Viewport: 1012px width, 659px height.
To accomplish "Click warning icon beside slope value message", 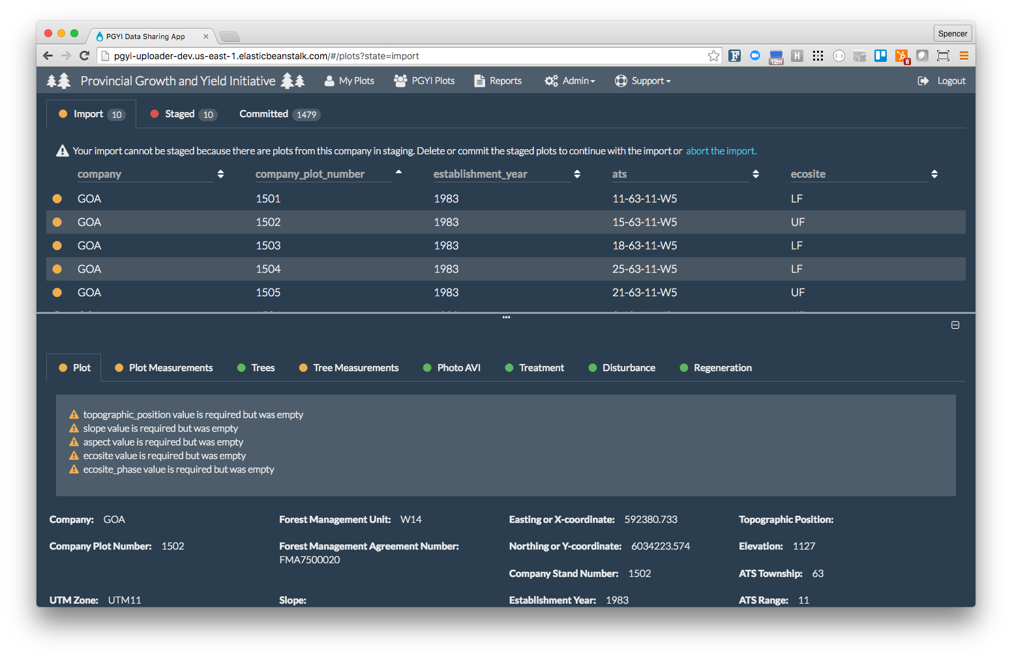I will pos(74,428).
